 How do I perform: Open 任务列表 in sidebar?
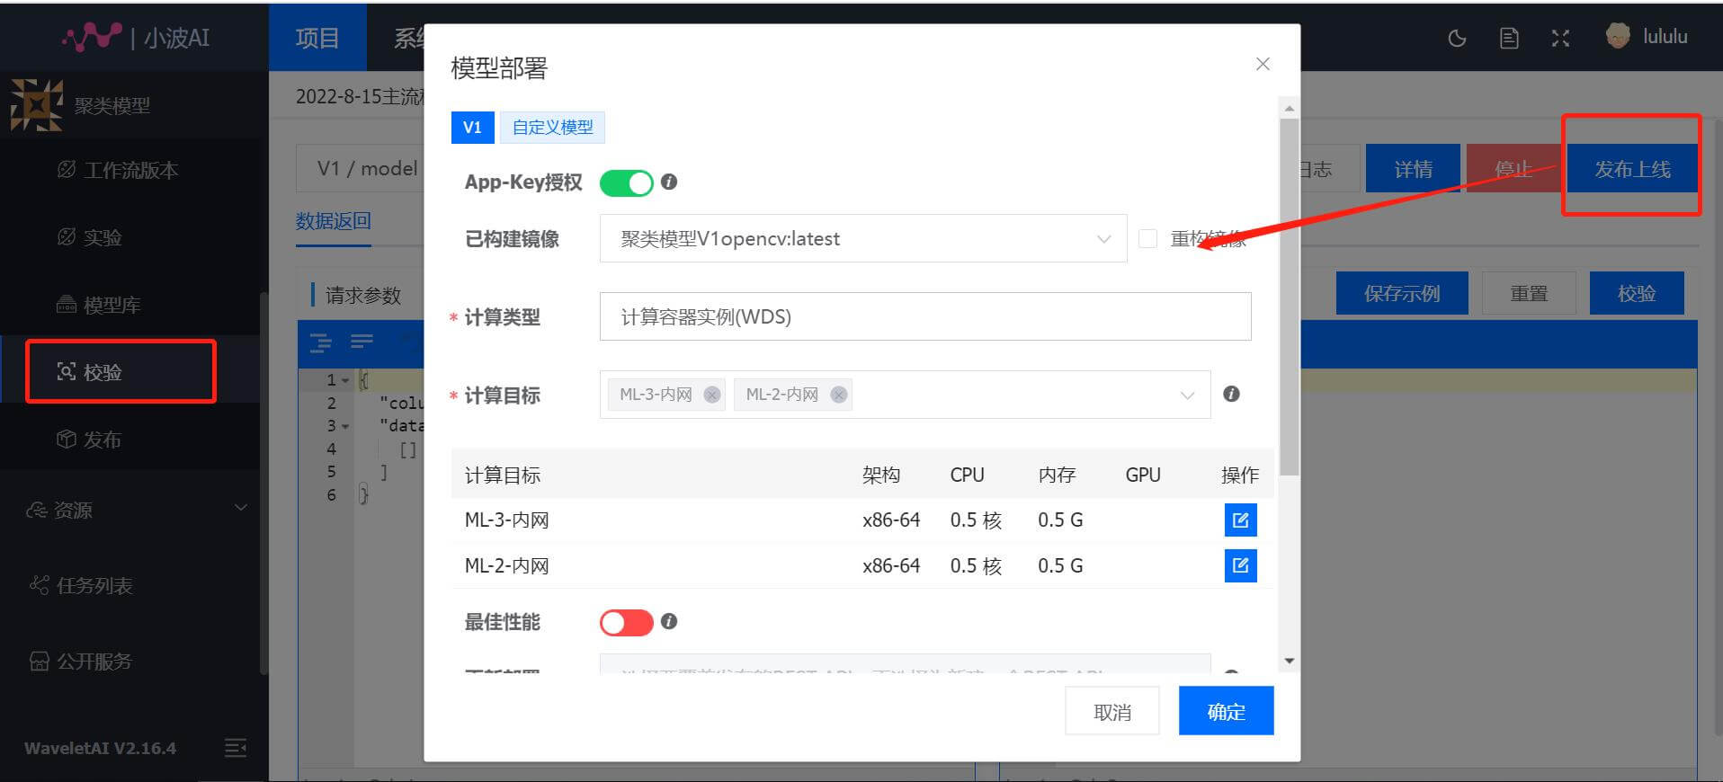point(81,586)
